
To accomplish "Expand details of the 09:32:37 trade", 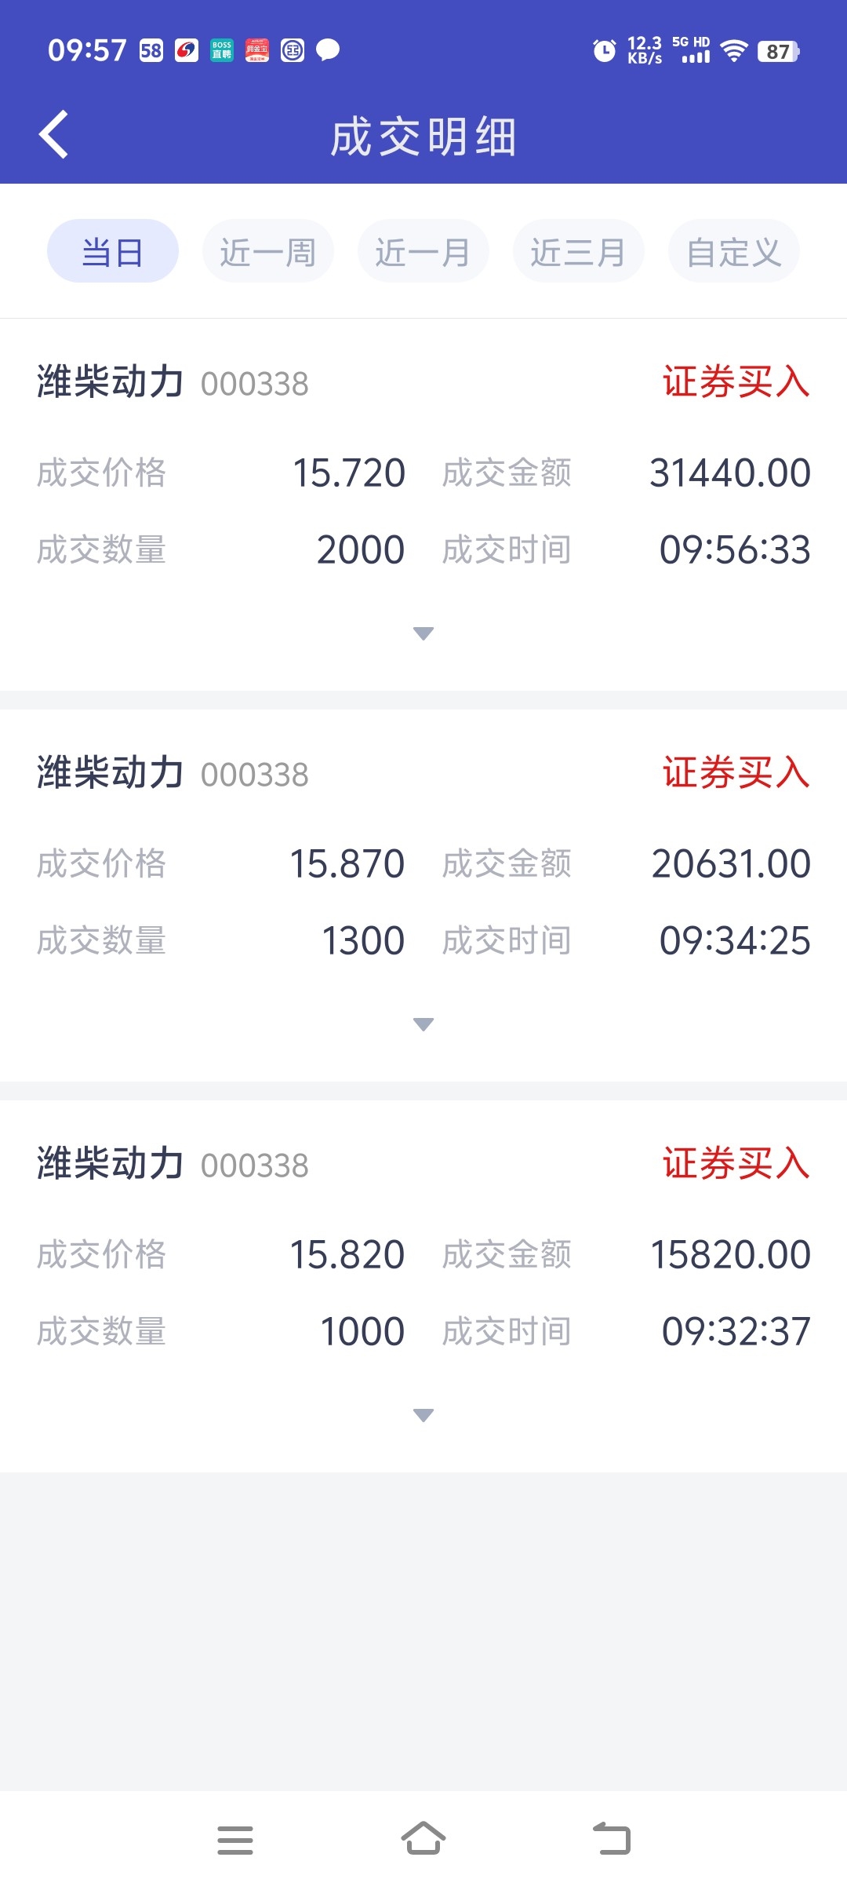I will click(423, 1415).
